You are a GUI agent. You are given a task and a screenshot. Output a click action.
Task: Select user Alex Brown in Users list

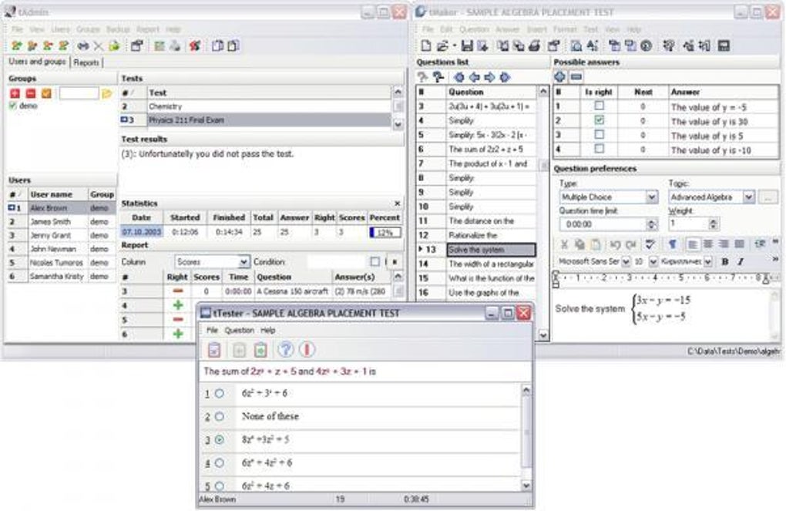click(62, 207)
